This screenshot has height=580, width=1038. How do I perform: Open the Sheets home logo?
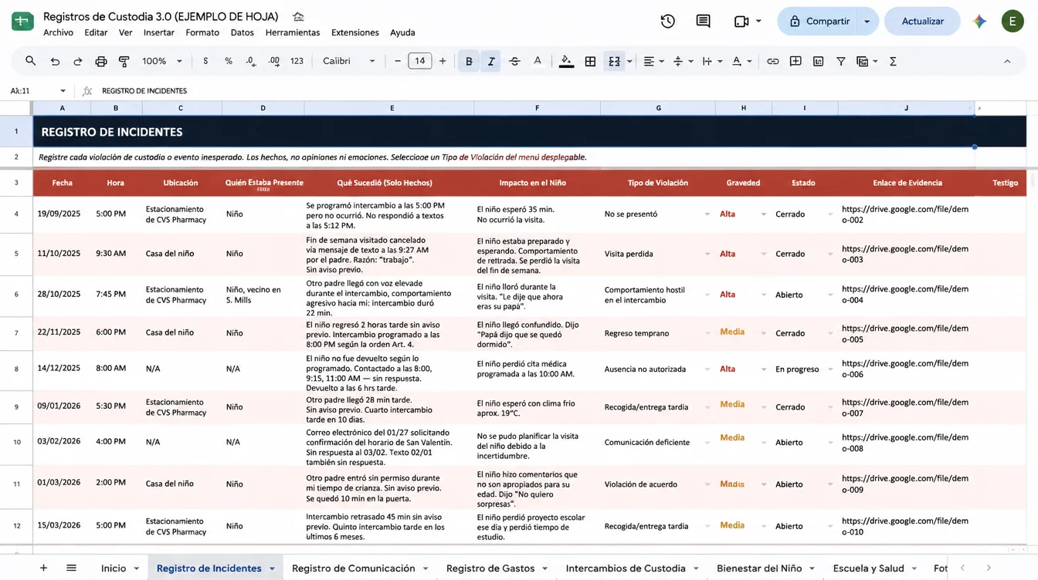(22, 21)
